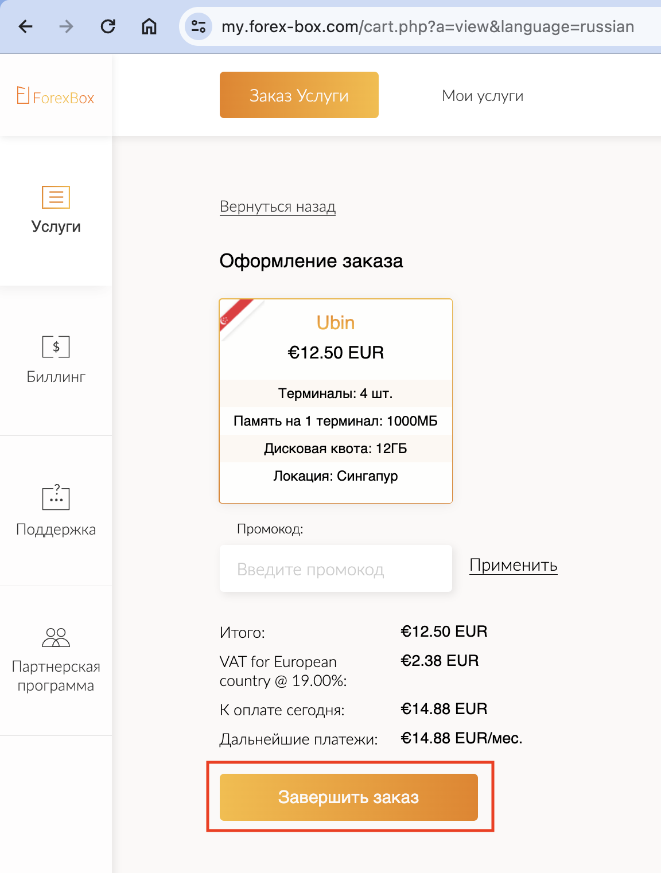Screen dimensions: 661x873
Task: Go to browser home page
Action: 149,26
